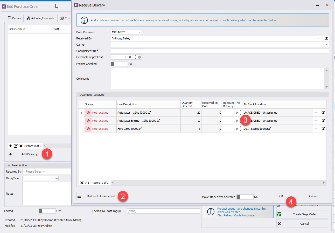
Task: Click Not received status icon for Ford 3600
Action: (x=88, y=129)
